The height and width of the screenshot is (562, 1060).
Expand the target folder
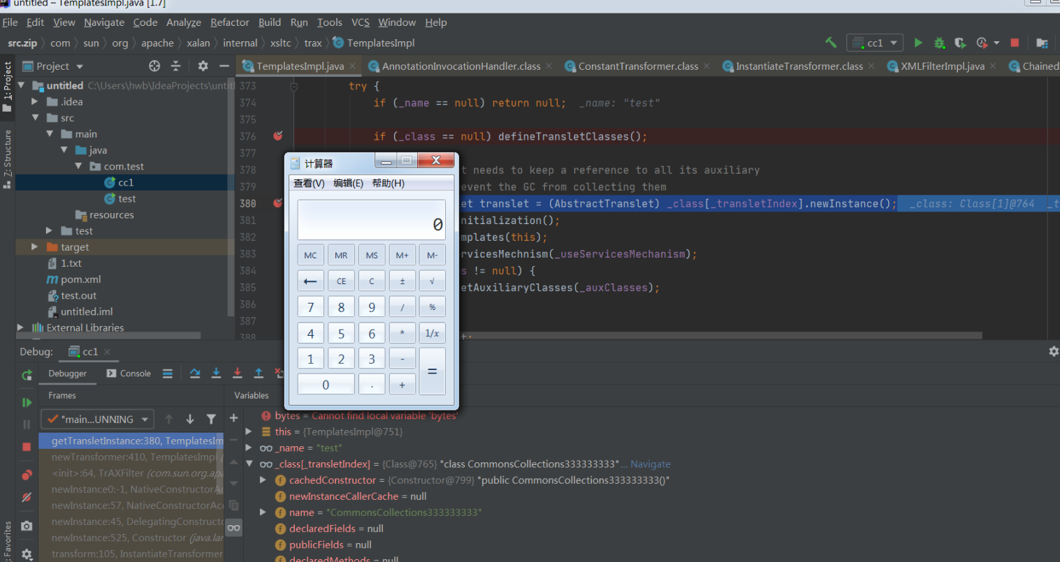click(x=35, y=246)
